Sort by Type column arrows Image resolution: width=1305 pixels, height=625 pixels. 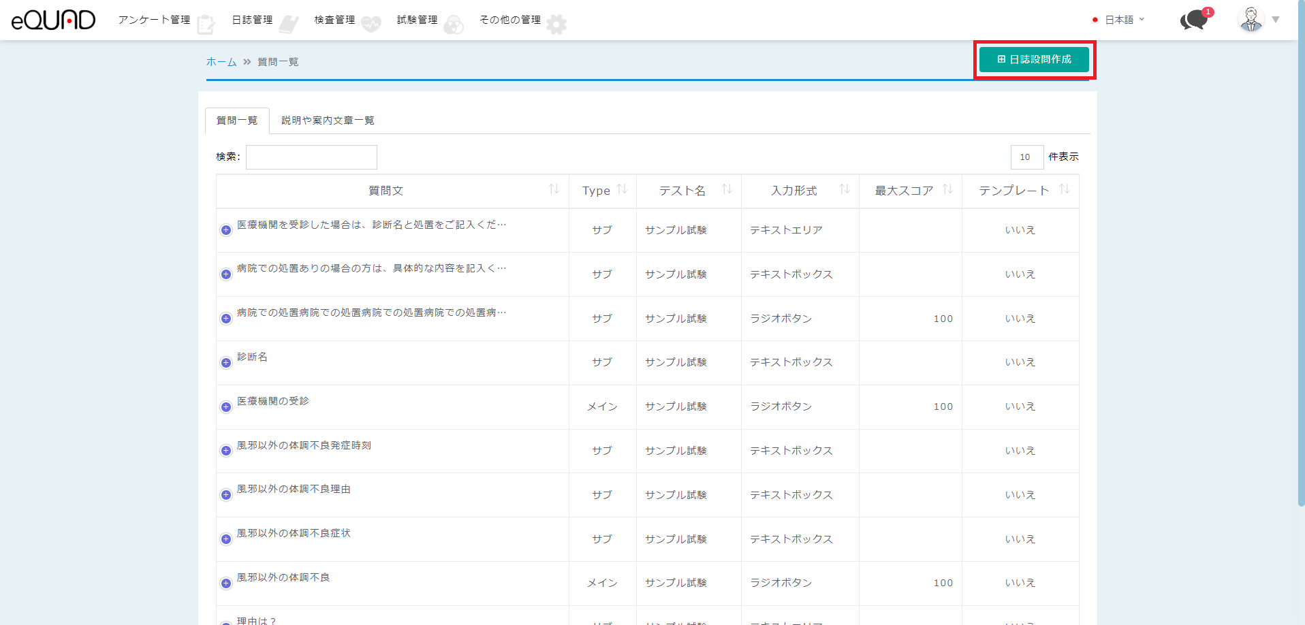tap(621, 189)
